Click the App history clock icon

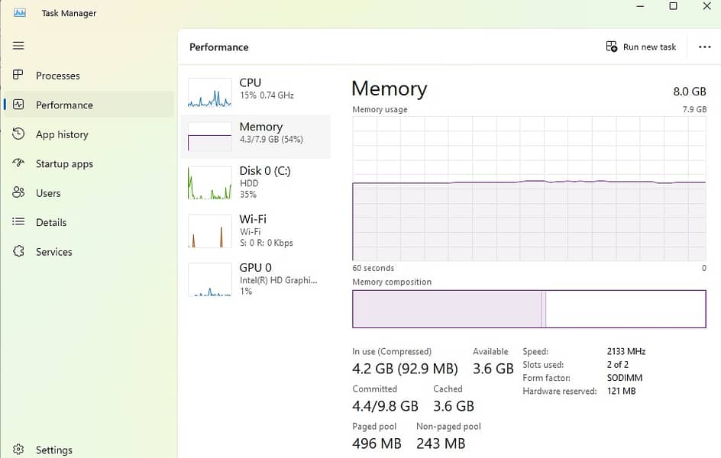point(18,134)
